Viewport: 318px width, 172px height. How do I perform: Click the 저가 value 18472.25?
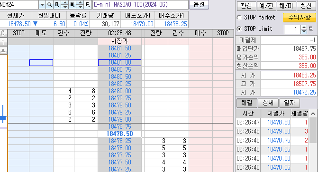click(x=289, y=93)
